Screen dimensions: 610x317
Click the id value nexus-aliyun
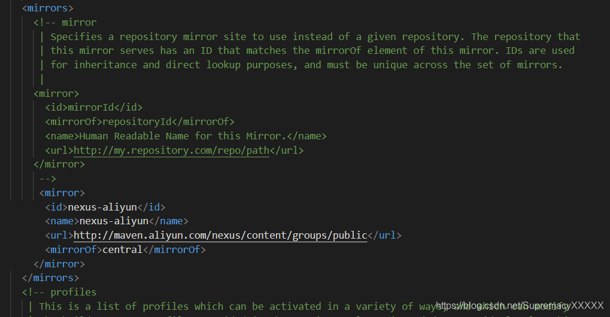102,207
